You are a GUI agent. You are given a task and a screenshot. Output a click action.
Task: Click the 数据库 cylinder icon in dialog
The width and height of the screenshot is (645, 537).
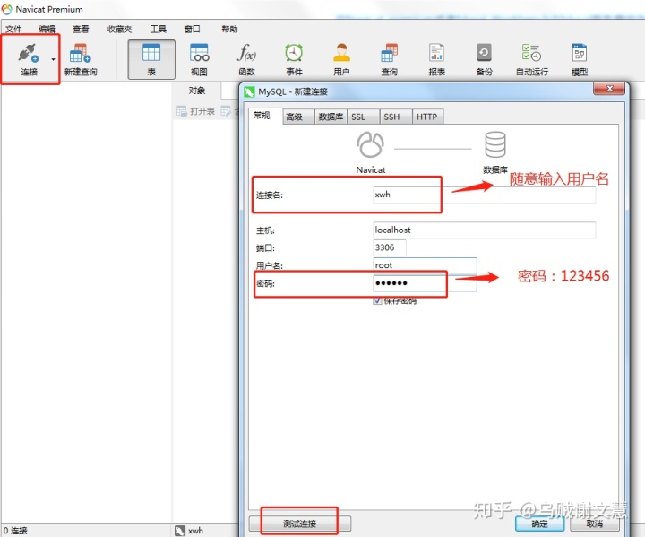495,144
